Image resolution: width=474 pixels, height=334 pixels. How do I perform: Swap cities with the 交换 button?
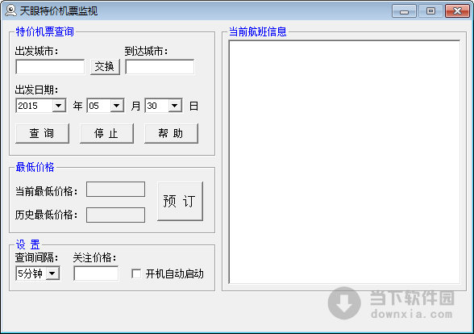[105, 66]
